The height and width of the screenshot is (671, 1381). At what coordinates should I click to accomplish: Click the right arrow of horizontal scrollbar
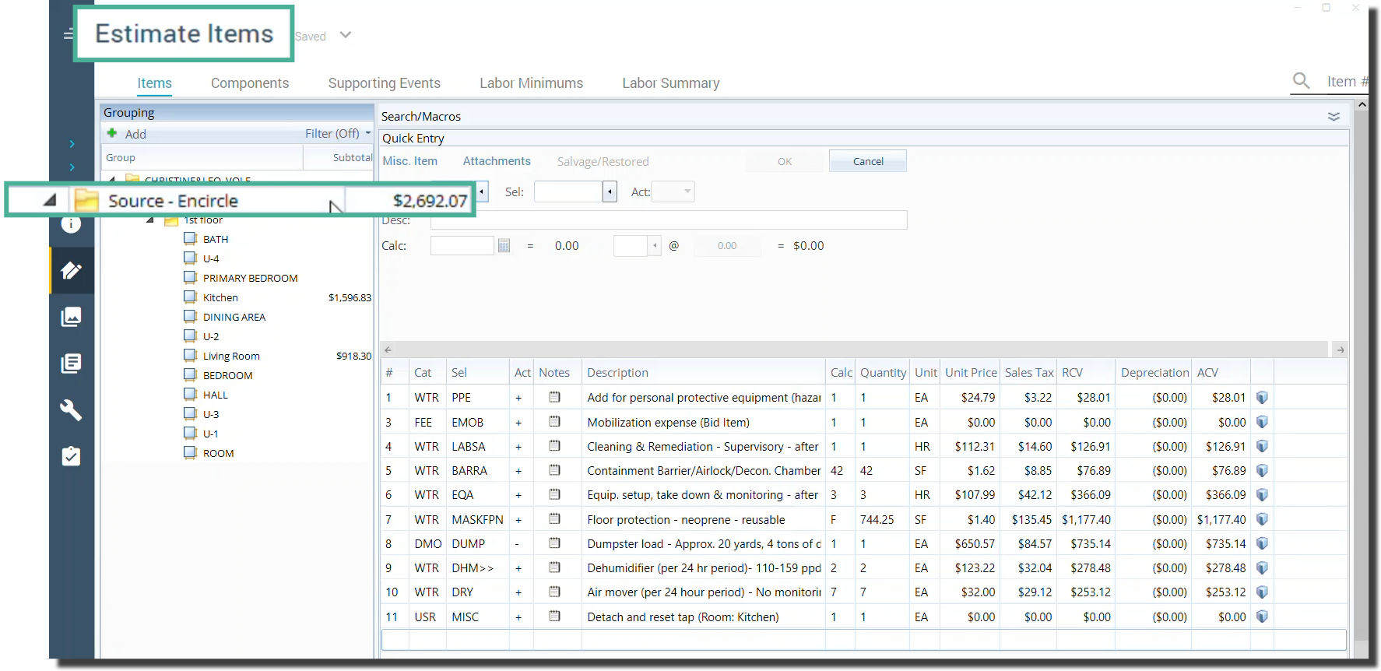[x=1341, y=350]
